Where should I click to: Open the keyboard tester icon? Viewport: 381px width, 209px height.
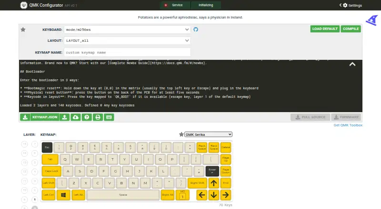point(109,117)
